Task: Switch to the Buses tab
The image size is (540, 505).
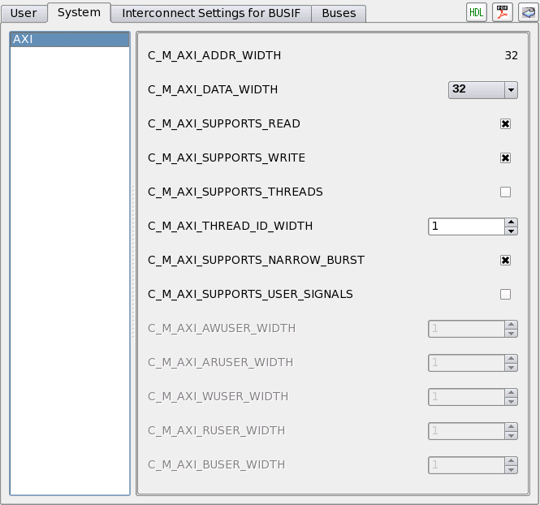Action: pos(339,13)
